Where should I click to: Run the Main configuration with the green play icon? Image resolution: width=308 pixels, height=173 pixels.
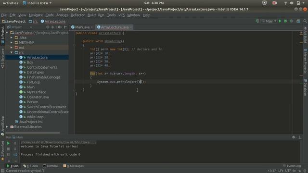(280, 21)
